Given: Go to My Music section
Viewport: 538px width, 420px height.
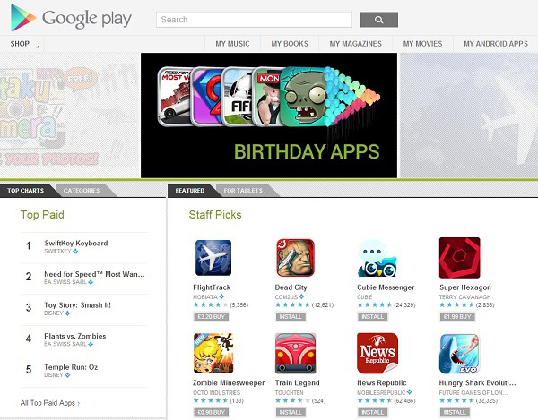Looking at the screenshot, I should [232, 44].
